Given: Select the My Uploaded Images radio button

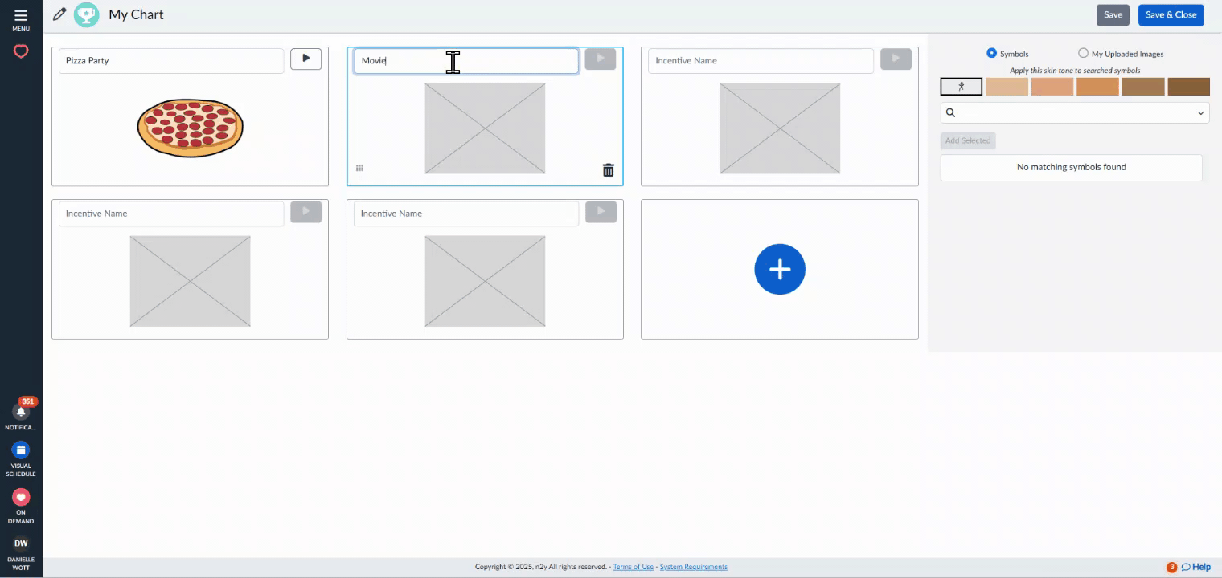Looking at the screenshot, I should [x=1083, y=53].
